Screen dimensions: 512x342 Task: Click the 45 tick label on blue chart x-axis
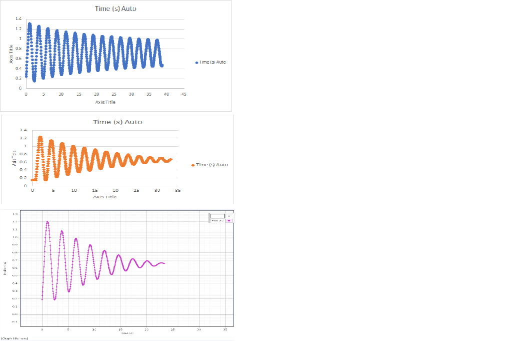(x=184, y=94)
